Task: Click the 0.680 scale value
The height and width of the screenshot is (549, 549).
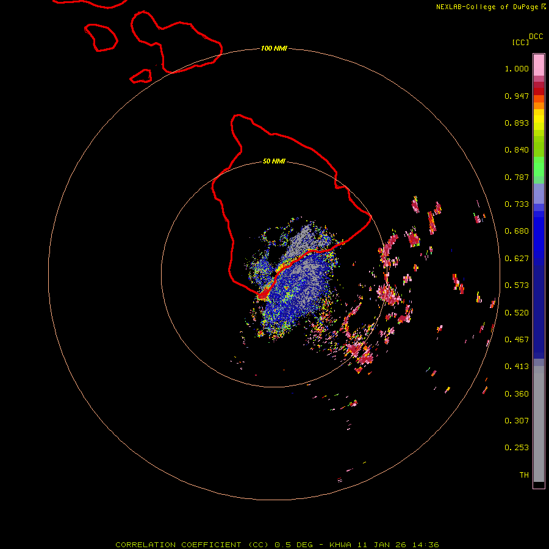Action: pyautogui.click(x=517, y=231)
